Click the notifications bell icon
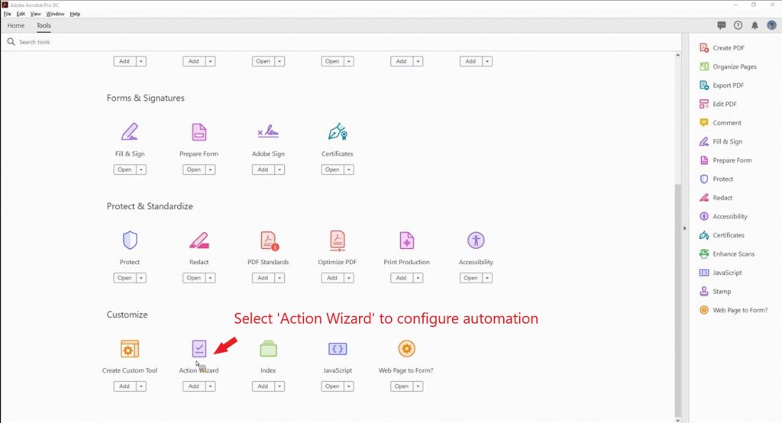782x423 pixels. (x=755, y=25)
